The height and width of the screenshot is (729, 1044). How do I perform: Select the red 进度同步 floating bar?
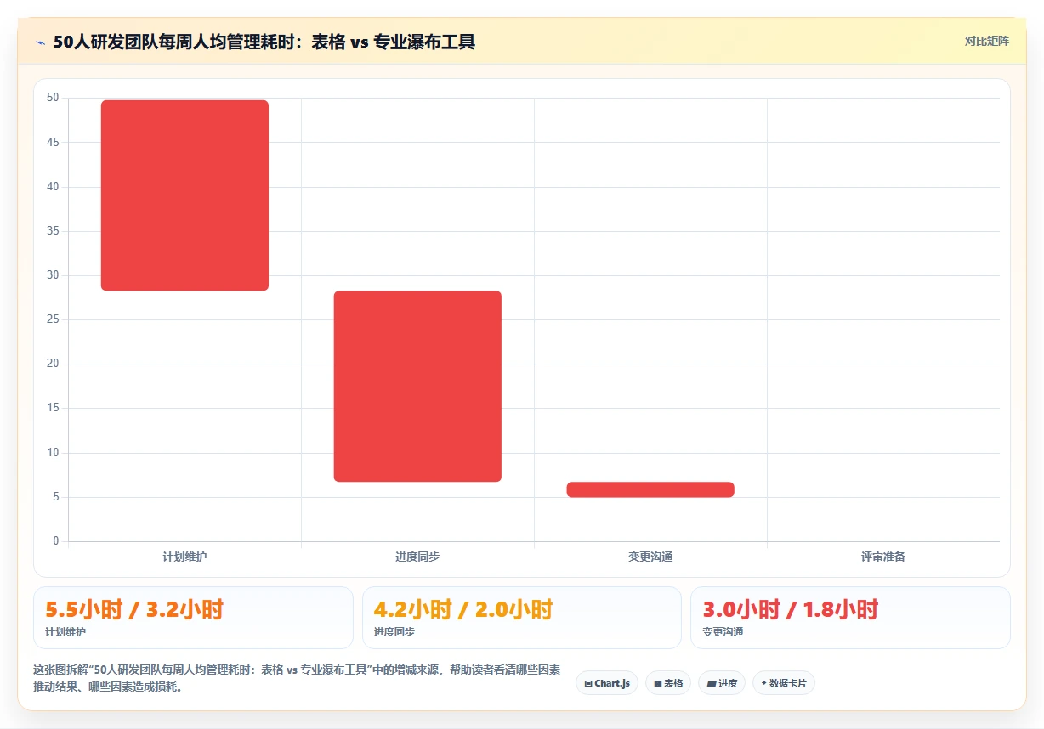coord(417,386)
